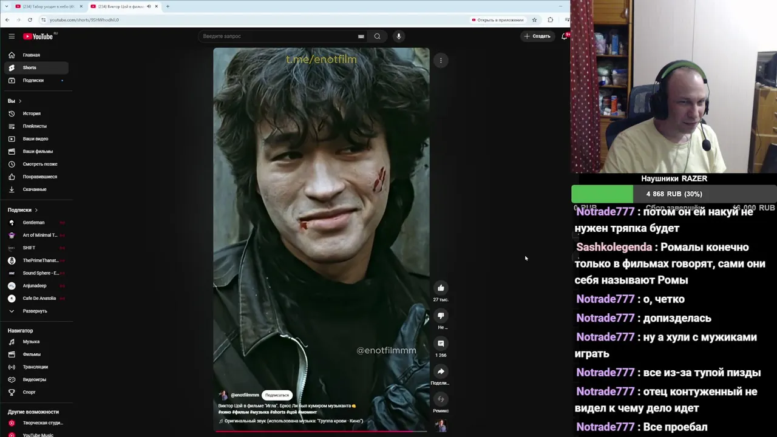Open Фильмы in Навигатор

pyautogui.click(x=36, y=354)
